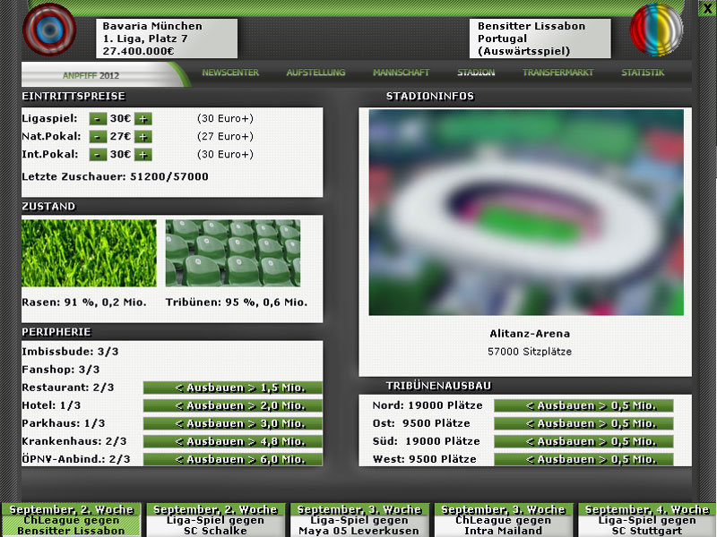
Task: Click the Alitanz-Arena stadium name
Action: pyautogui.click(x=530, y=334)
